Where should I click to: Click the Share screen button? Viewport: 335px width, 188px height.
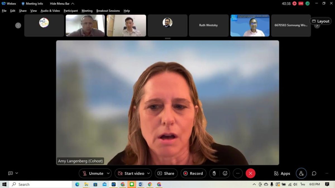(x=166, y=173)
